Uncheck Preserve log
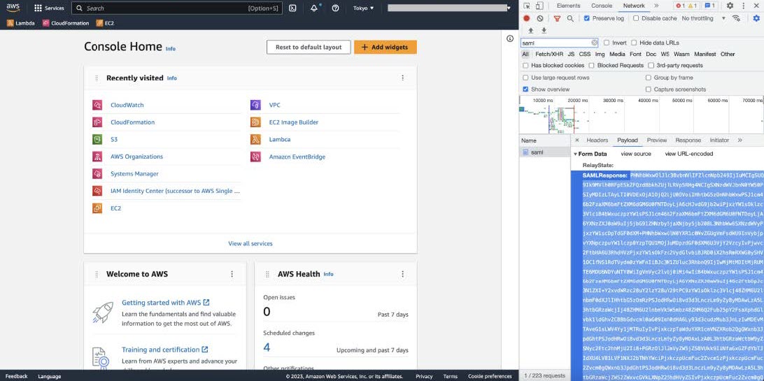Viewport: 764px width, 381px height. tap(586, 18)
